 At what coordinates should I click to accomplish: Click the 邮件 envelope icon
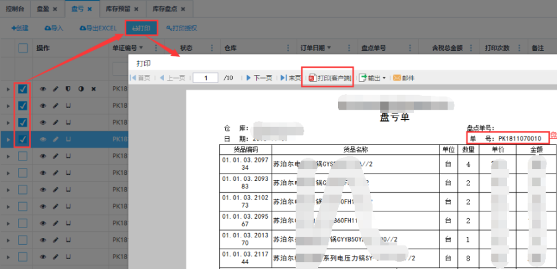click(x=397, y=78)
